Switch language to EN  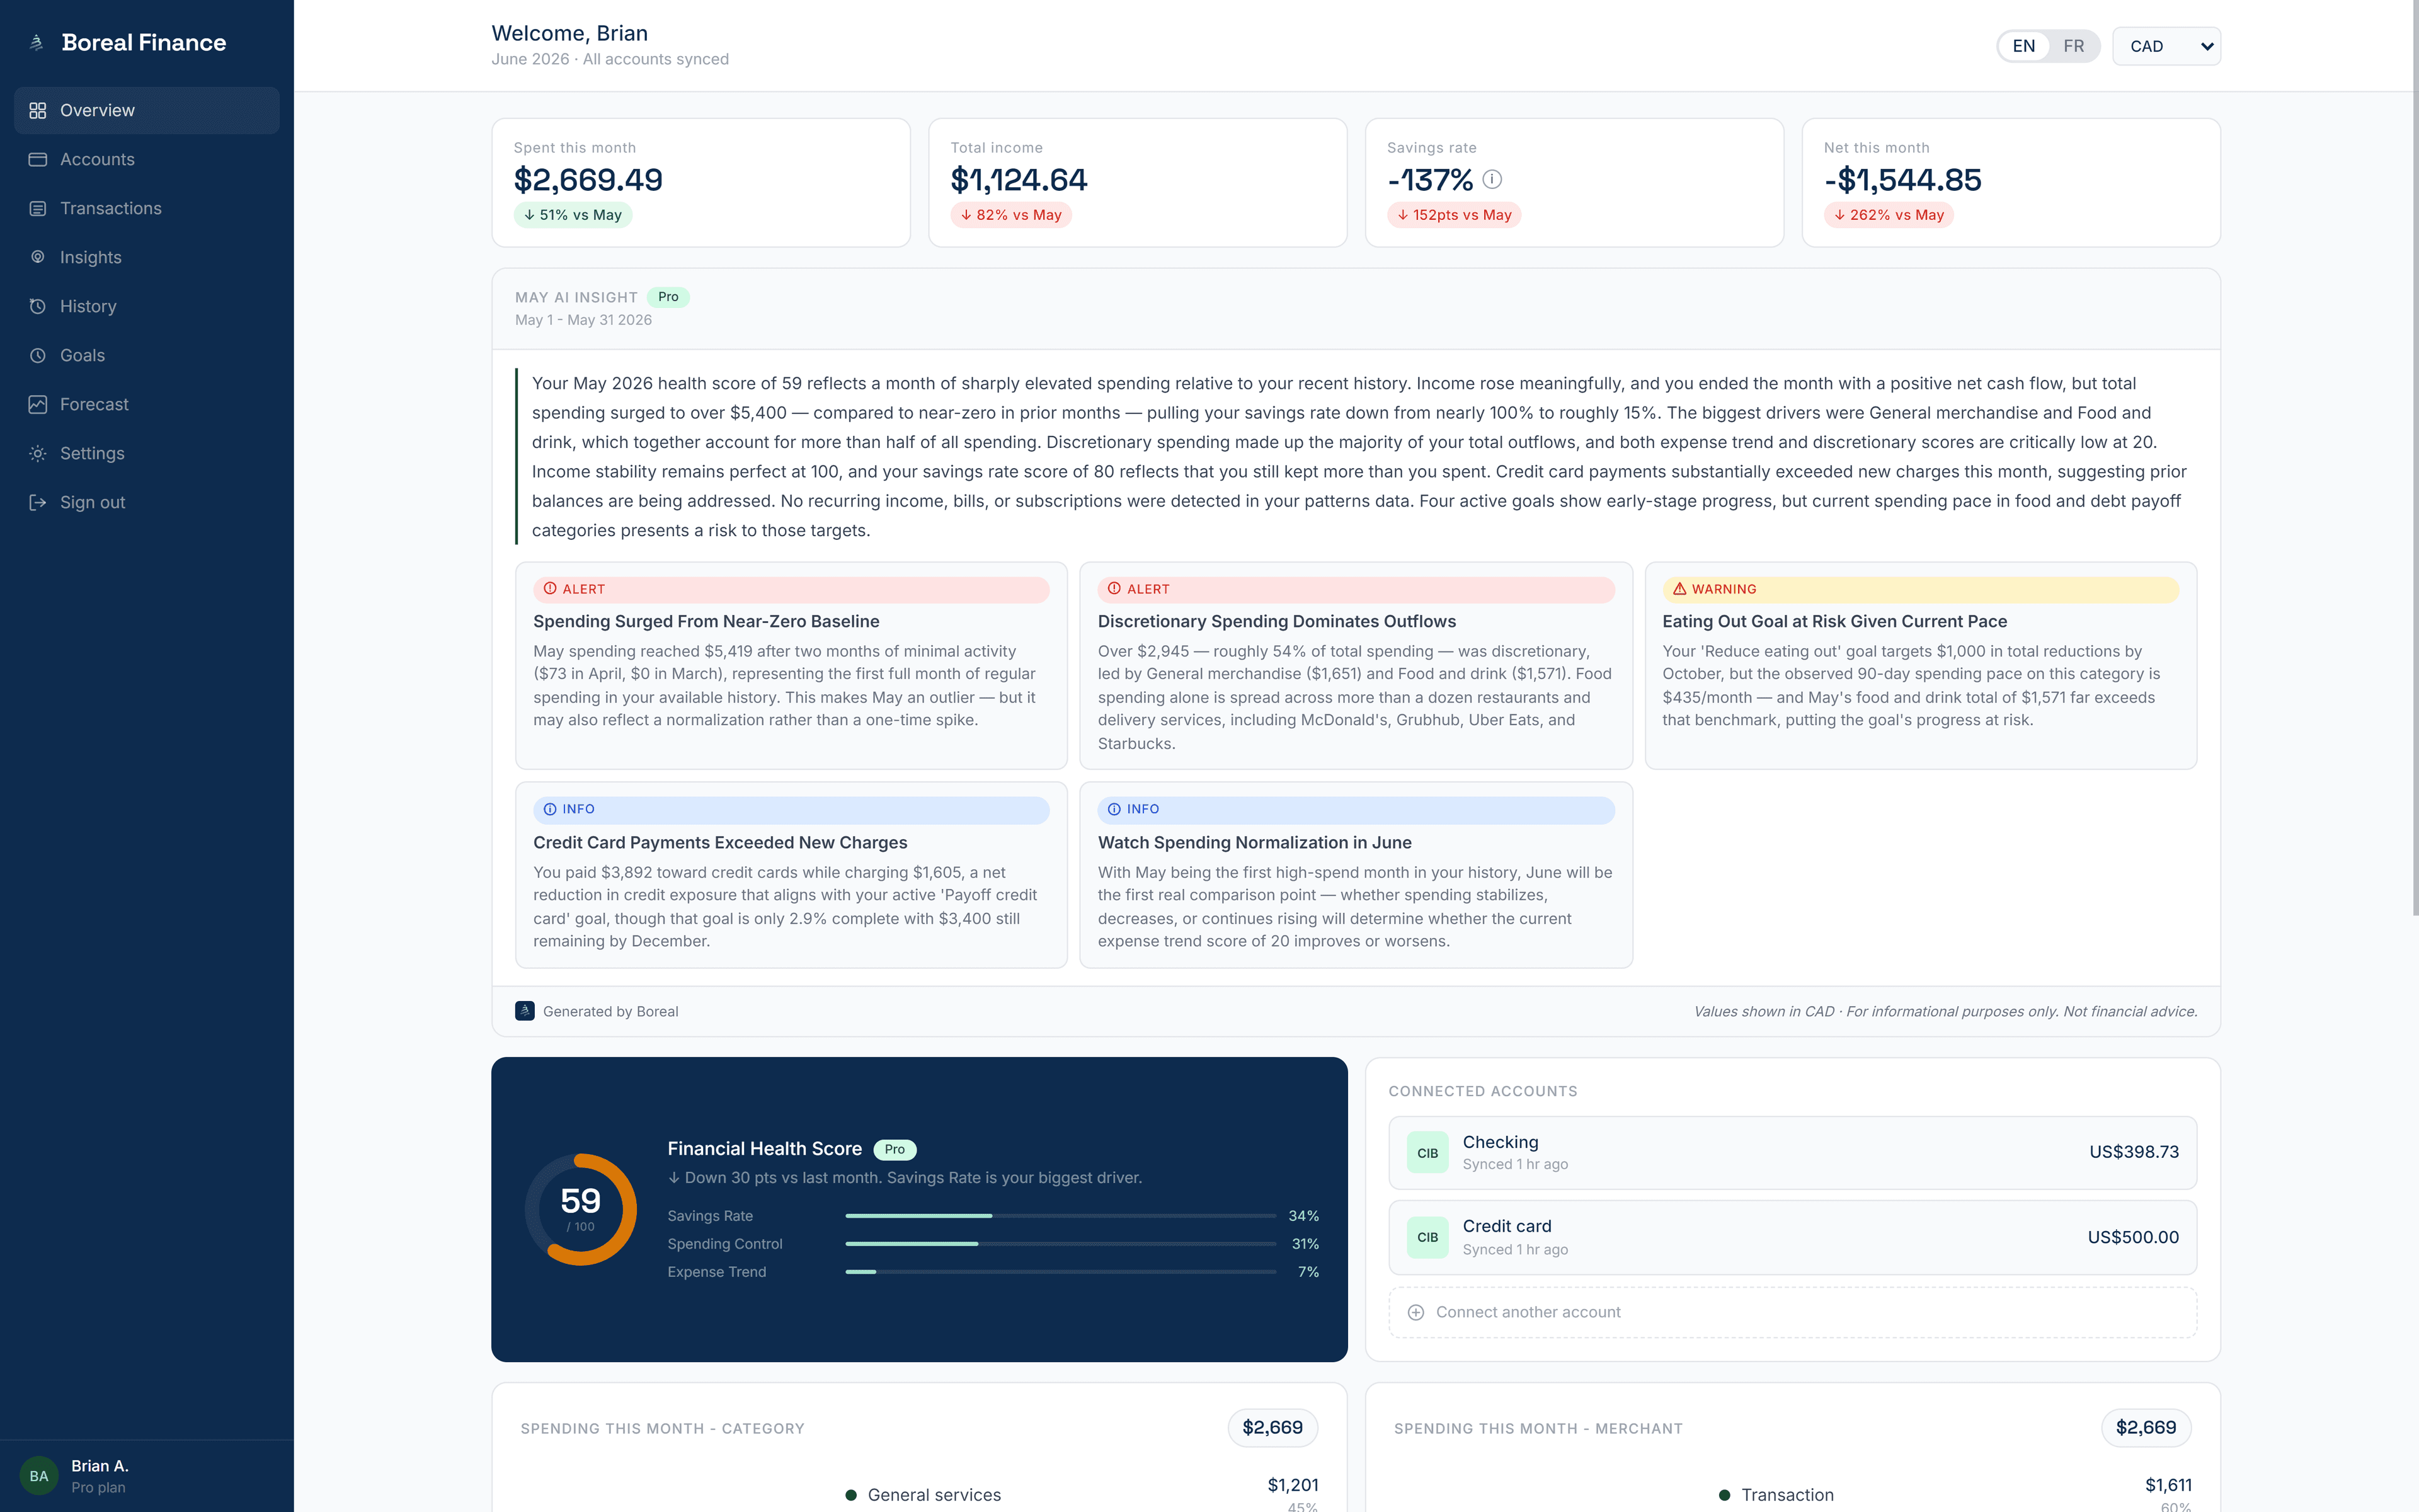(2023, 46)
